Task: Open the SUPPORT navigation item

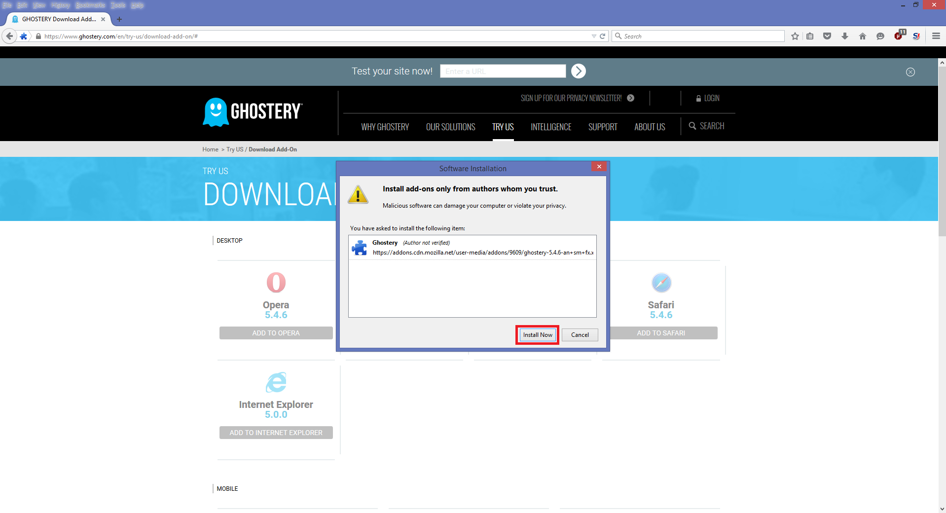Action: tap(602, 127)
